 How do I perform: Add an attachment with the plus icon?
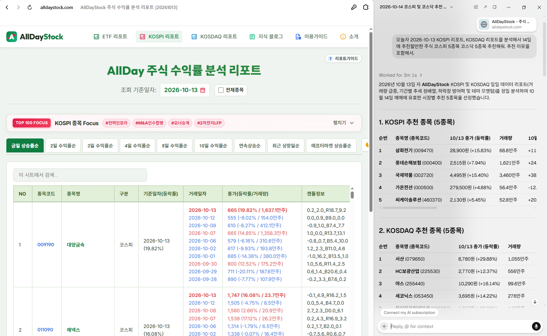(x=384, y=326)
